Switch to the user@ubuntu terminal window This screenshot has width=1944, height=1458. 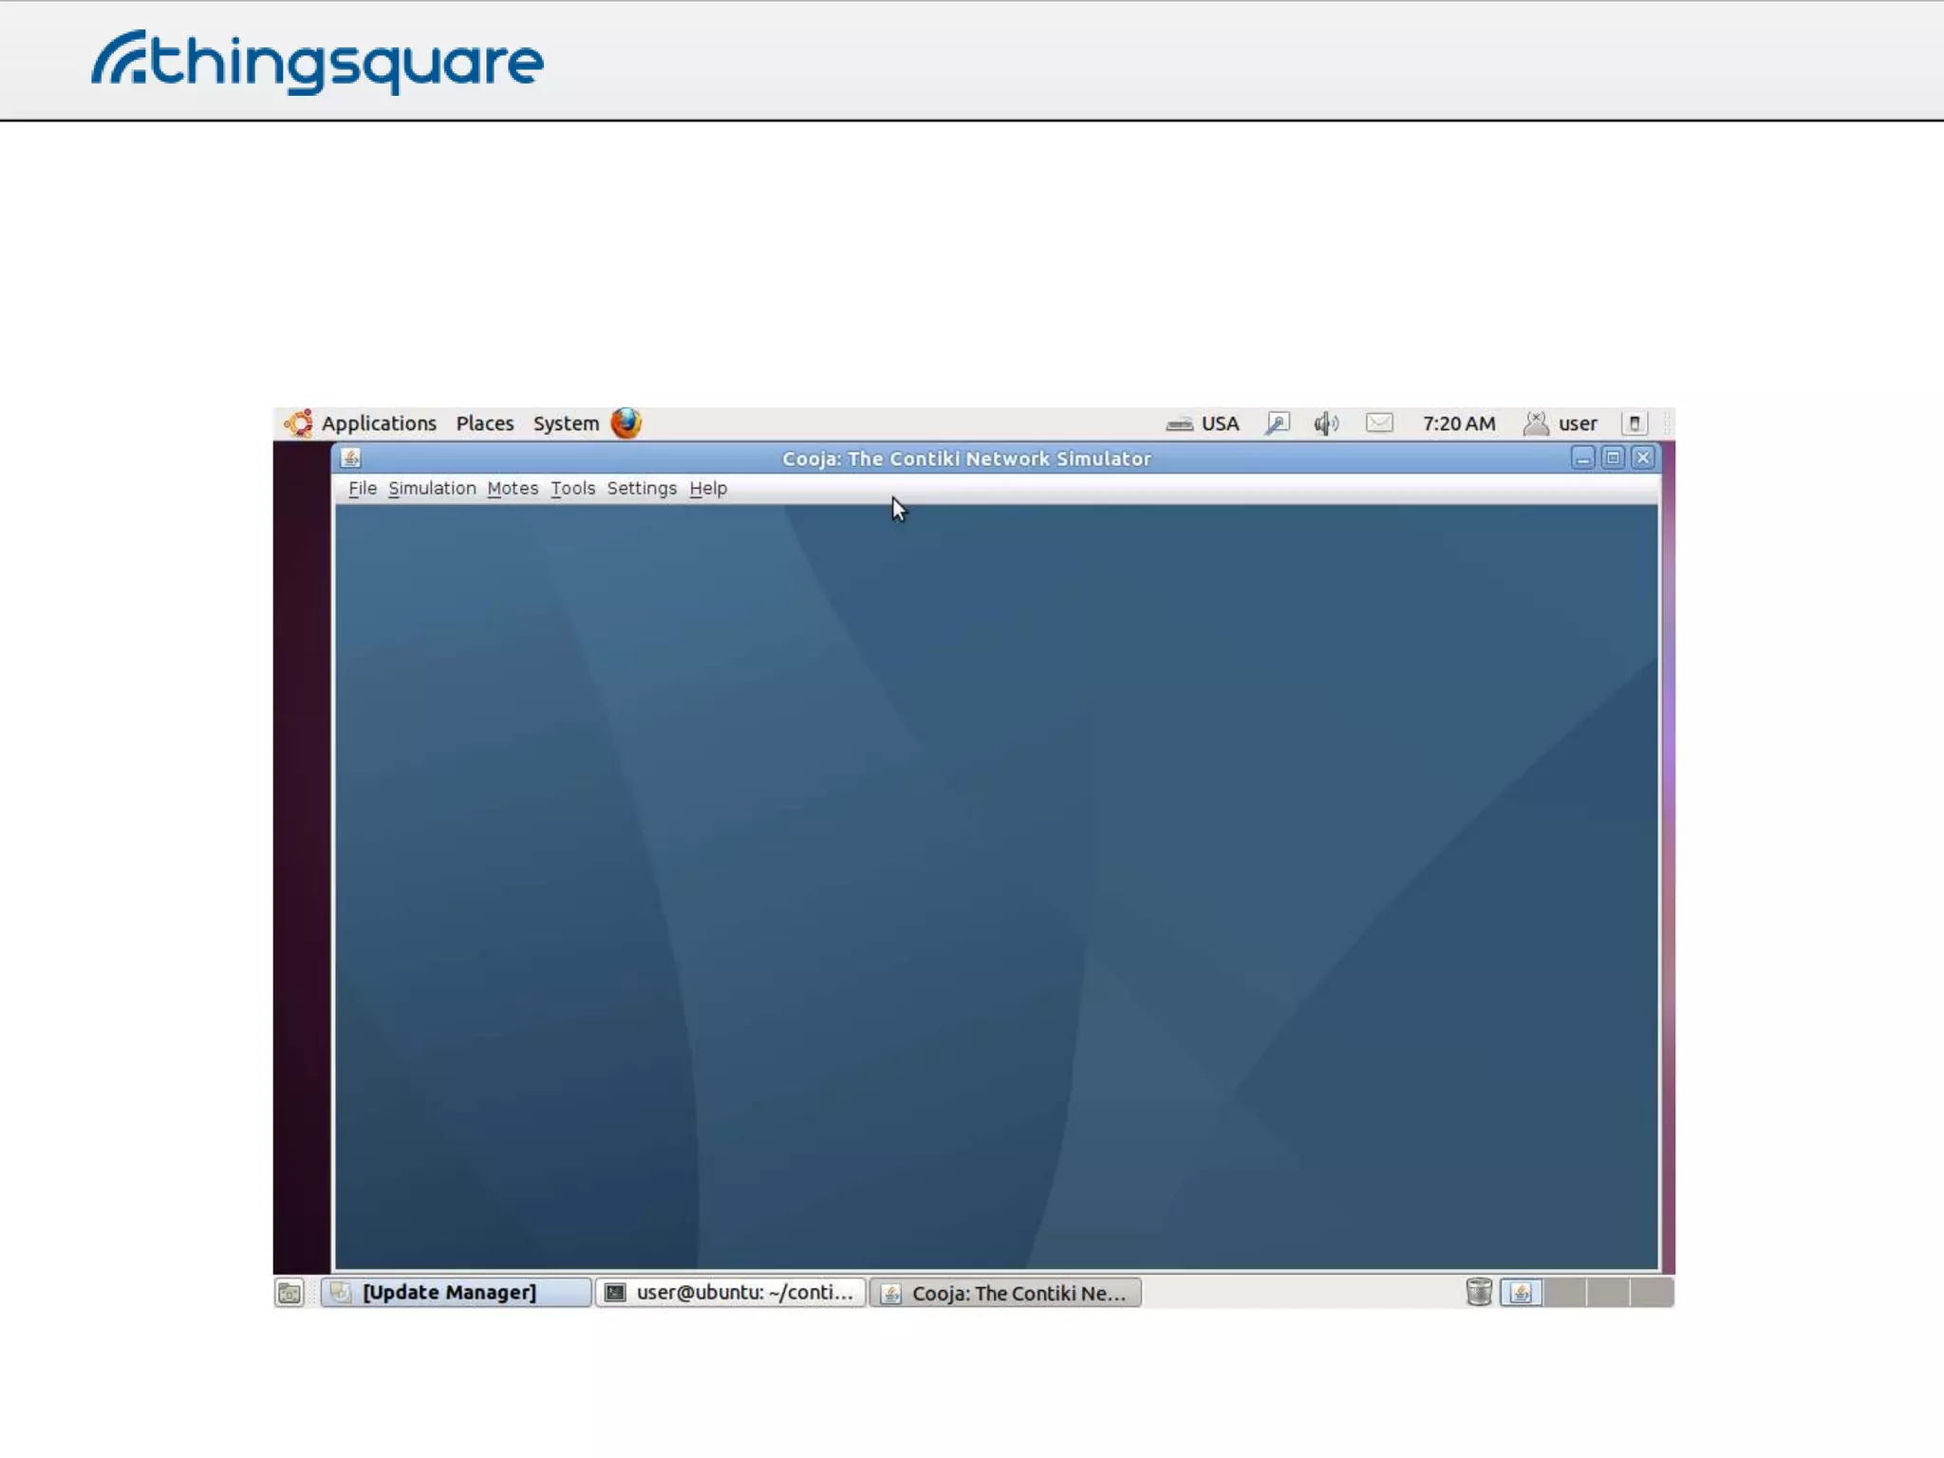tap(730, 1293)
